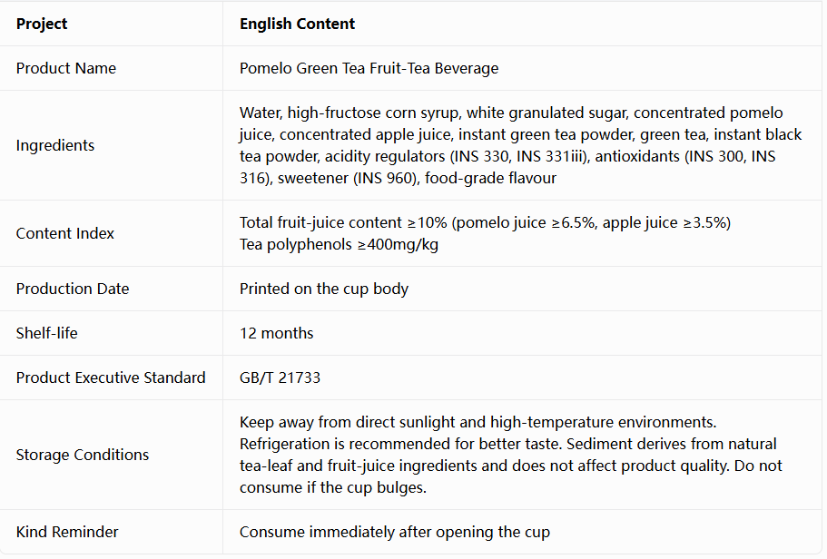The height and width of the screenshot is (559, 827).
Task: Select the Shelf-life row label
Action: (47, 333)
